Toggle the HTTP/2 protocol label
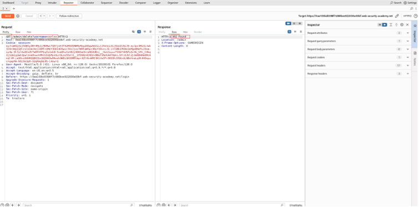 click(407, 16)
